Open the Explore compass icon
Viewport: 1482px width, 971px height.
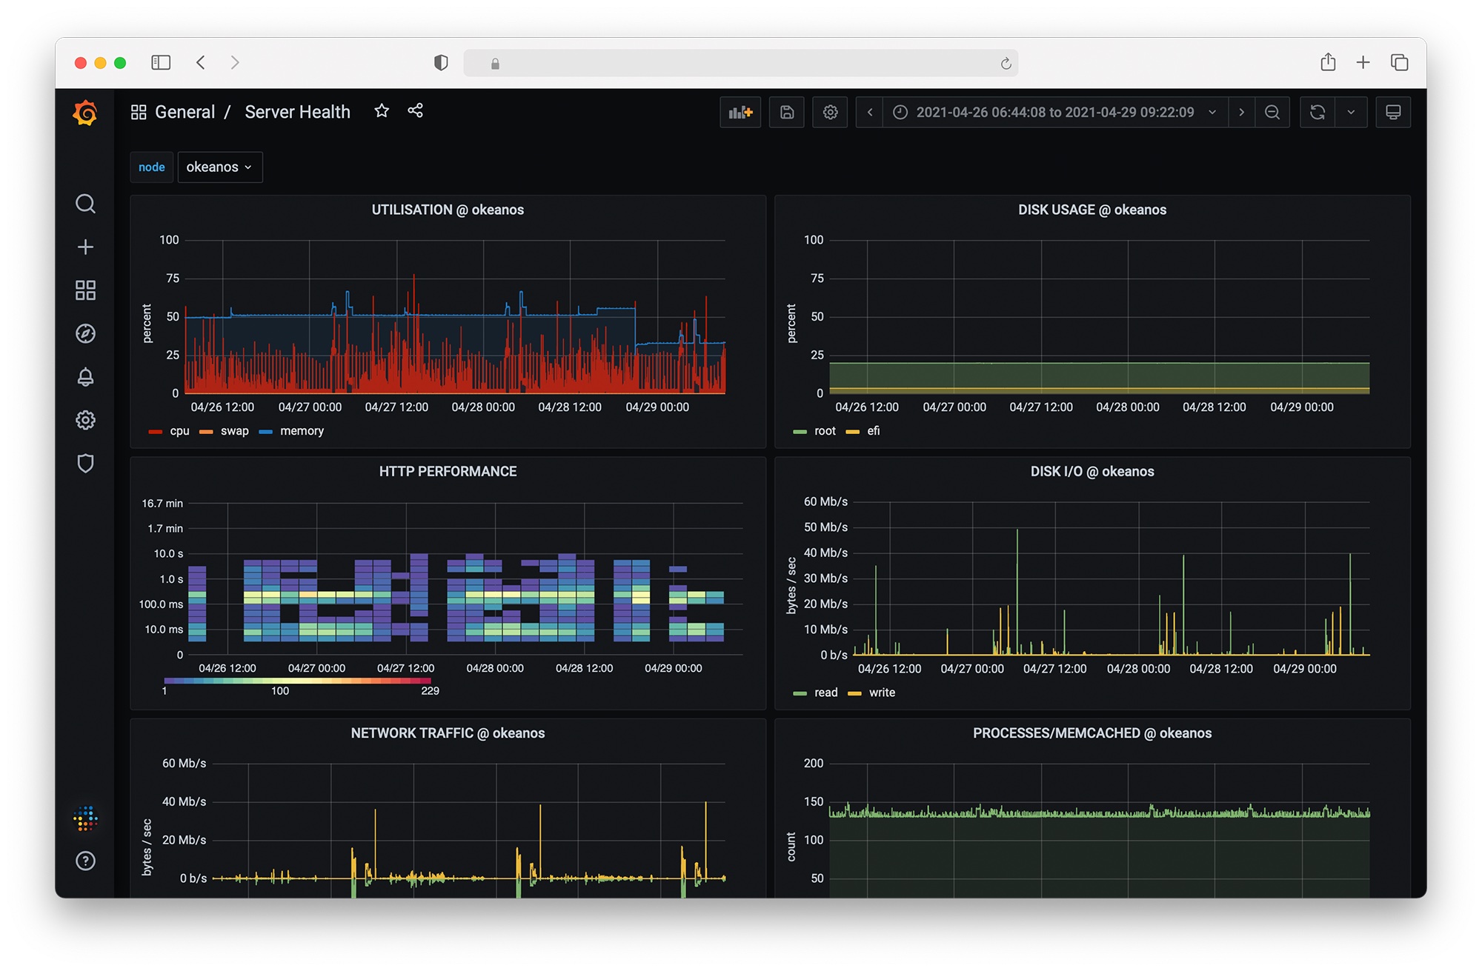tap(85, 333)
